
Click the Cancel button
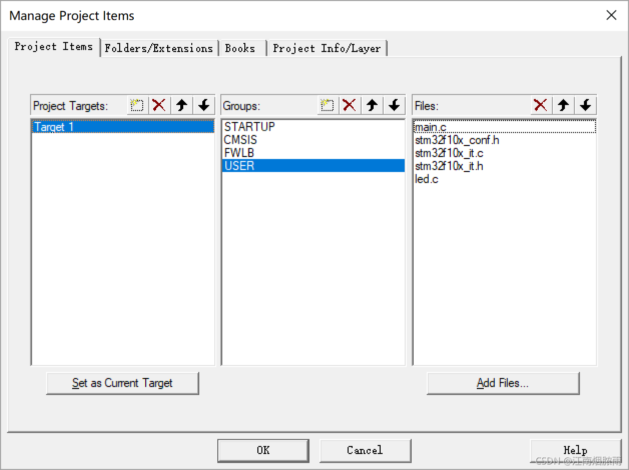[x=365, y=450]
